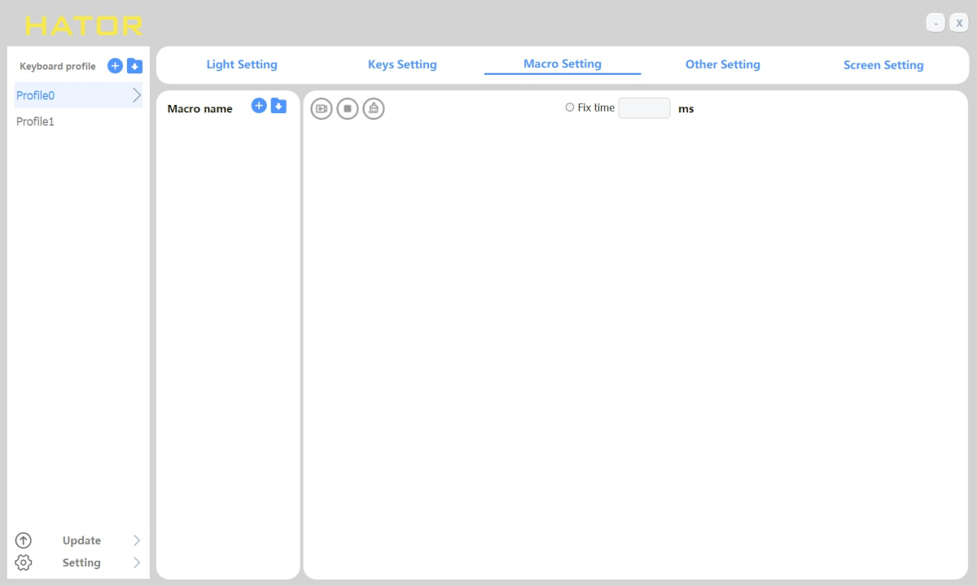
Task: Add a new keyboard profile
Action: coord(115,66)
